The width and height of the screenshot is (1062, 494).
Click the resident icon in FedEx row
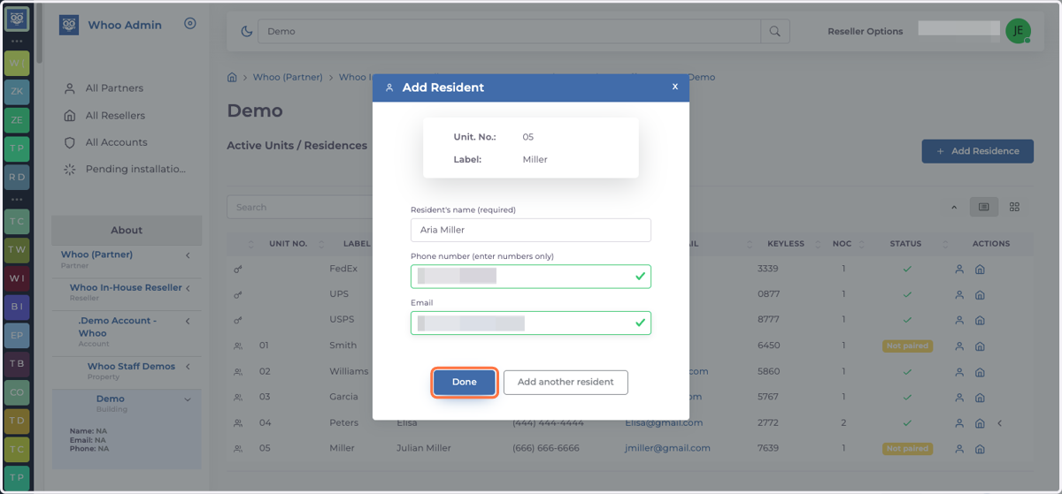(959, 270)
